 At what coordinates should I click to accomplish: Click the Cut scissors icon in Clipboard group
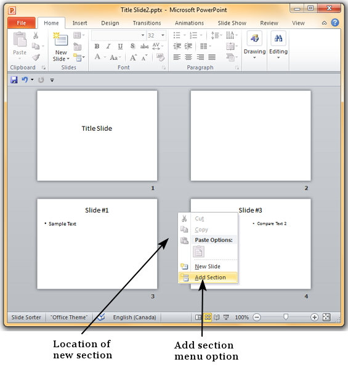pyautogui.click(x=36, y=36)
